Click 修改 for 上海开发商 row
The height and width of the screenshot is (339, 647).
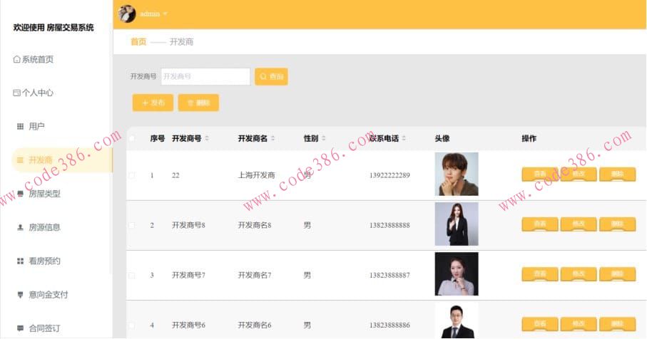(x=579, y=174)
